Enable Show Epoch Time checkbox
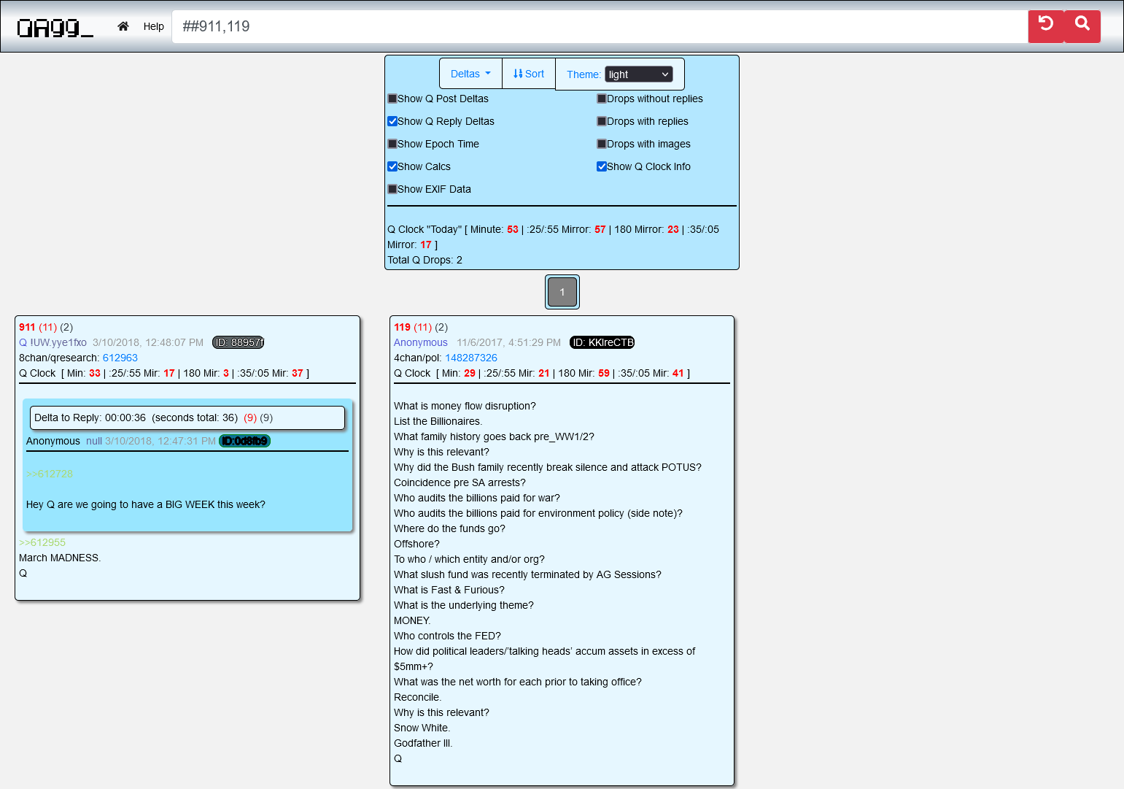This screenshot has width=1124, height=789. pyautogui.click(x=392, y=144)
